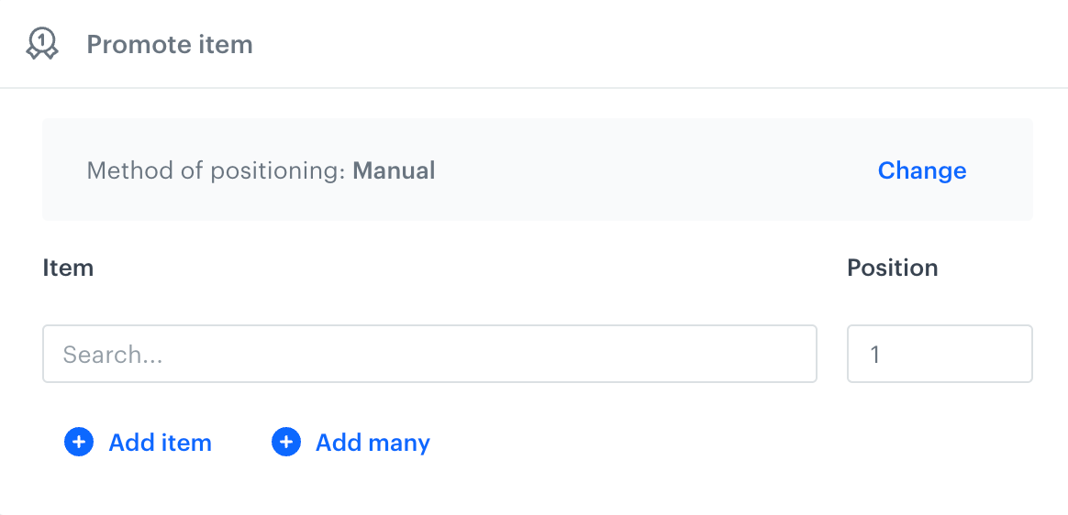Screen dimensions: 1068x515
Task: Add another promoted item row
Action: point(139,443)
